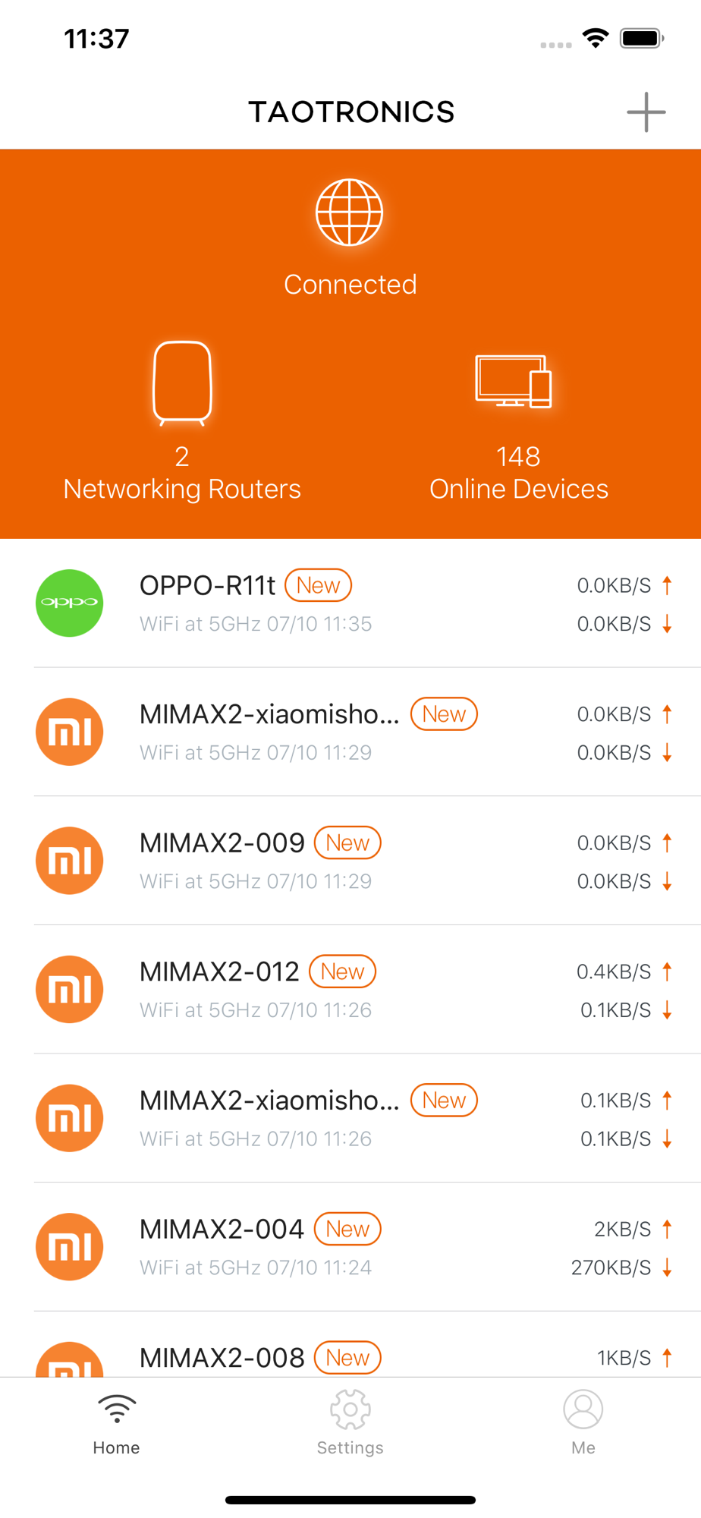Tap the Mi logo beside MIMAX2-009
Image resolution: width=701 pixels, height=1518 pixels.
tap(70, 861)
